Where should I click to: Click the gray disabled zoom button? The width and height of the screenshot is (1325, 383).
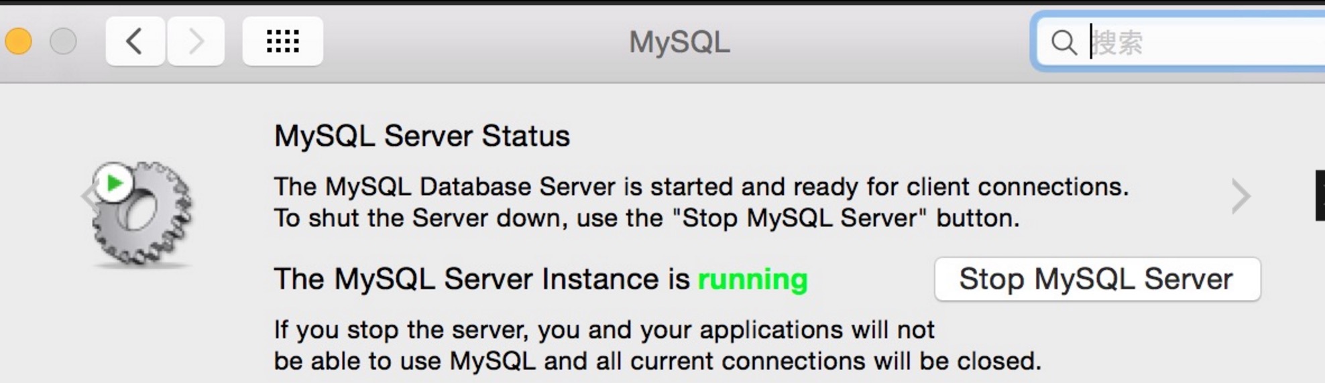click(63, 42)
